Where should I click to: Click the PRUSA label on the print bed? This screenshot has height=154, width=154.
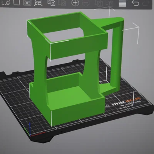pos(118,103)
